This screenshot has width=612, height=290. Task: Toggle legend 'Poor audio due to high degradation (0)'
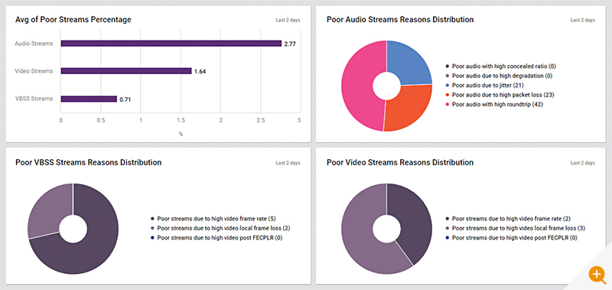499,76
